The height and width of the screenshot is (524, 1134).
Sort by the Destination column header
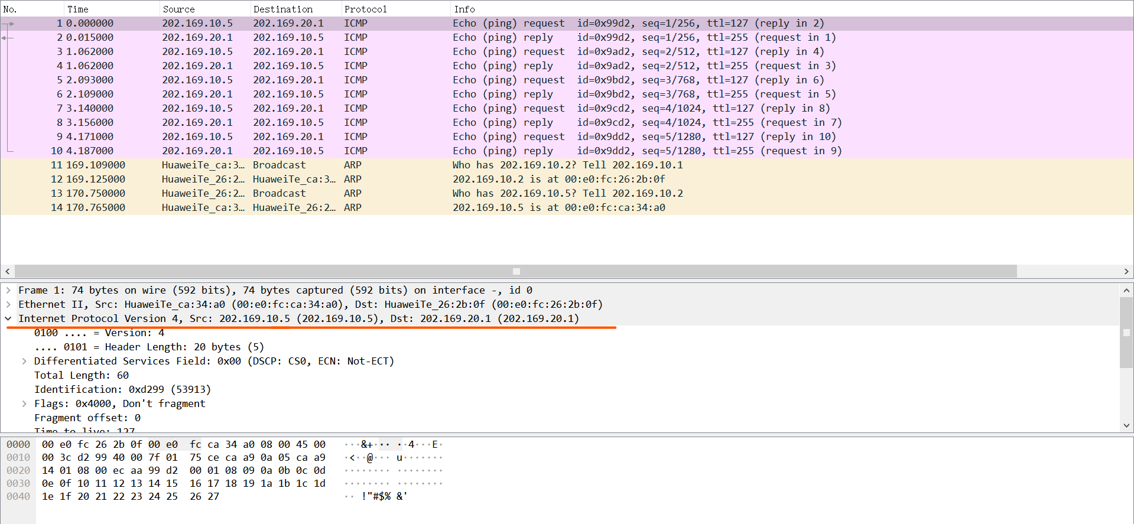point(296,9)
